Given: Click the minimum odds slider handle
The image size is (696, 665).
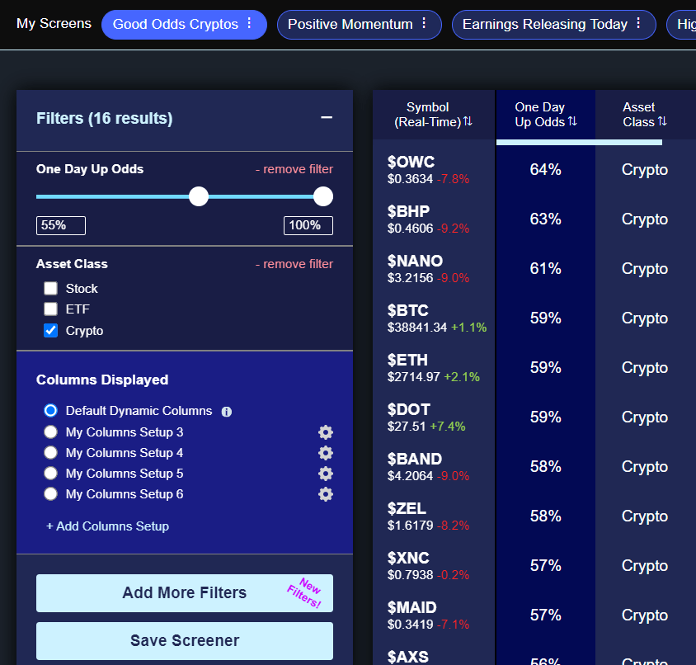Looking at the screenshot, I should pyautogui.click(x=199, y=196).
